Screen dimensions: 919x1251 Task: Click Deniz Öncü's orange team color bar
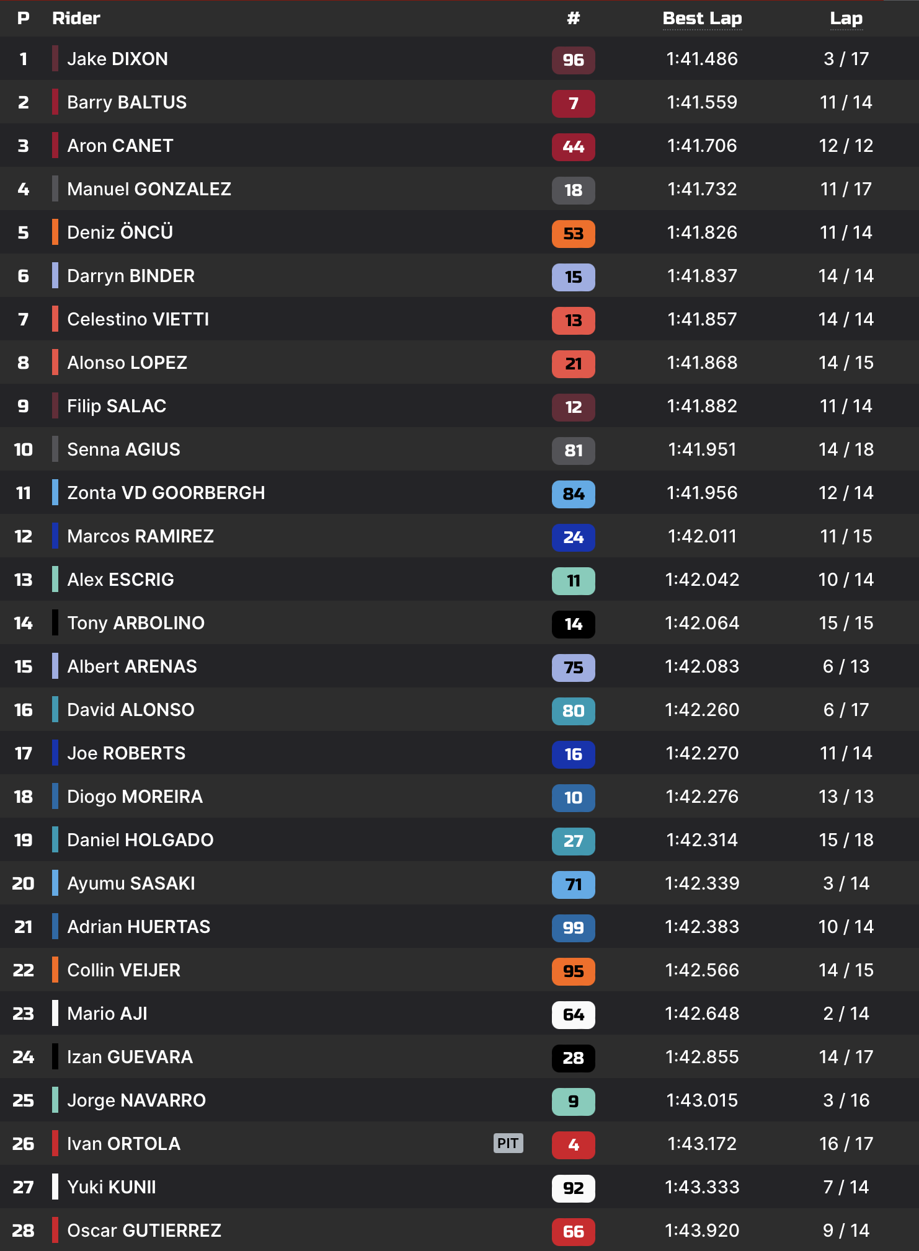pyautogui.click(x=55, y=232)
